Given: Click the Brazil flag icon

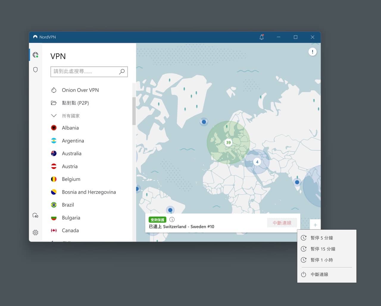Looking at the screenshot, I should [x=54, y=205].
